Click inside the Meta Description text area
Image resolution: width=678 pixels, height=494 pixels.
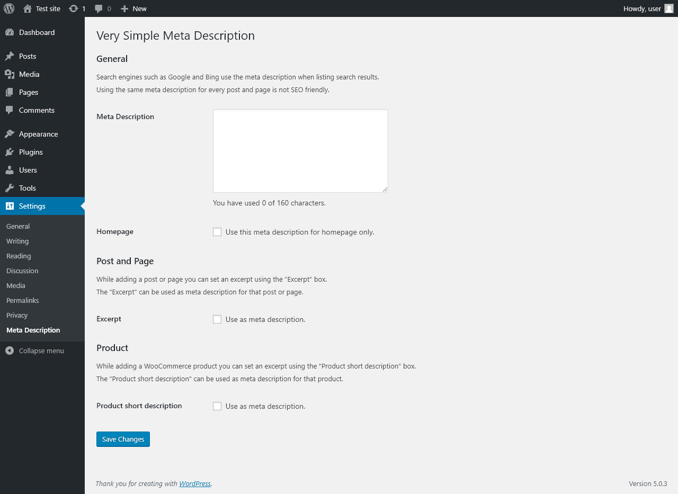tap(300, 151)
